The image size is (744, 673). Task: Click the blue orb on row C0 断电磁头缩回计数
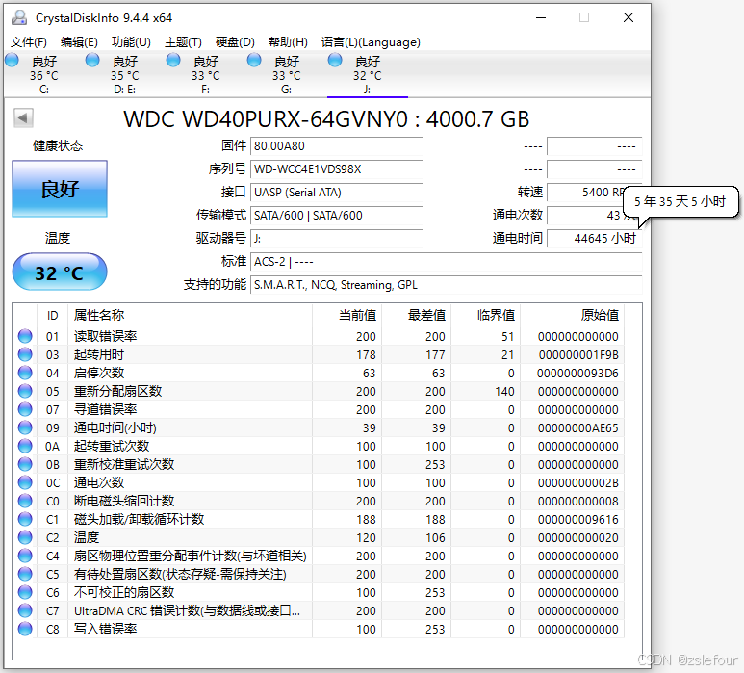(x=25, y=501)
